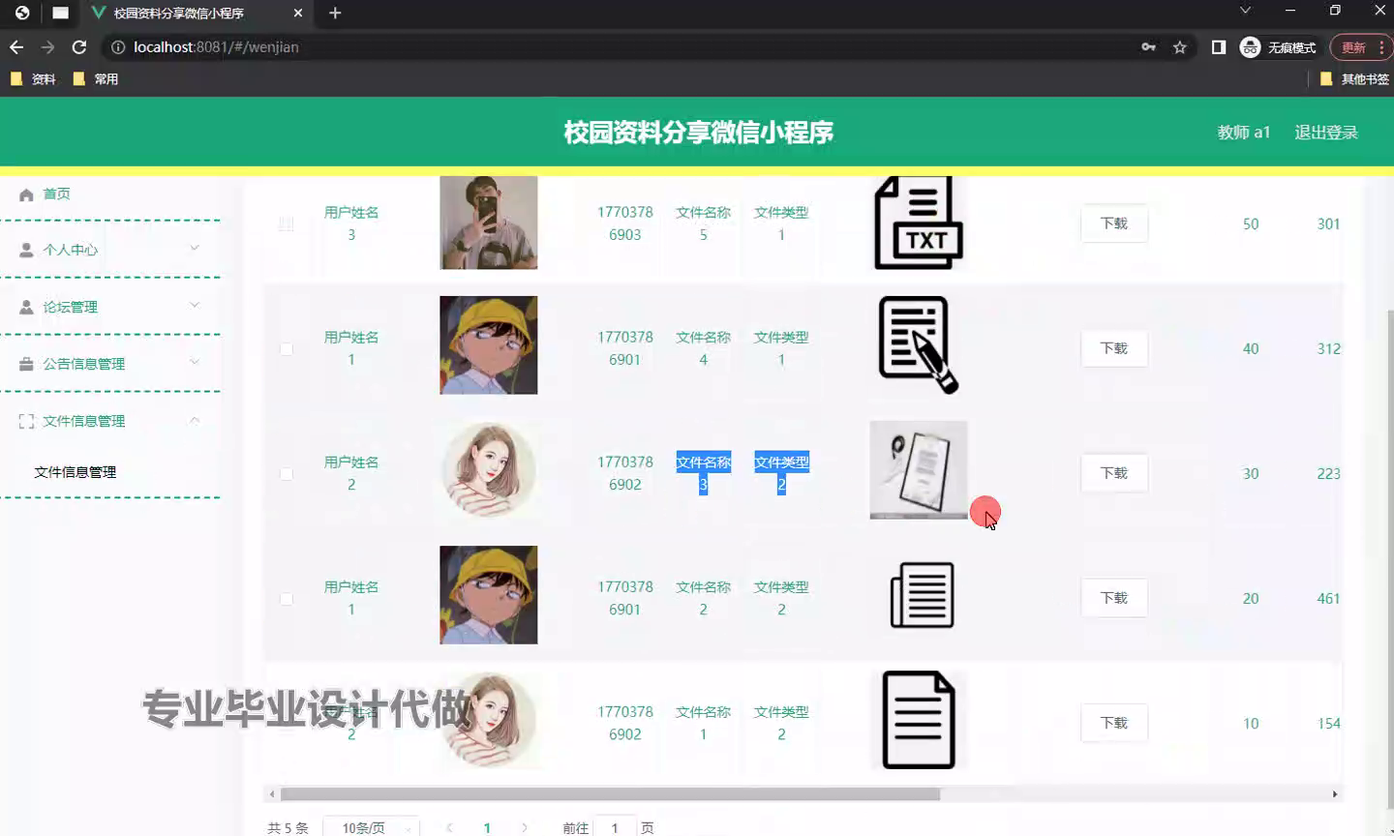This screenshot has width=1394, height=836.
Task: Expand the 公告信息管理 menu chevron
Action: click(195, 363)
